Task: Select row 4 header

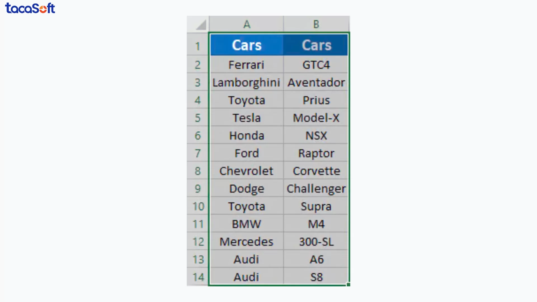Action: coord(197,100)
